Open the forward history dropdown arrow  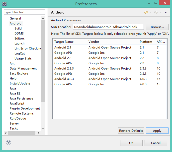click(161, 12)
